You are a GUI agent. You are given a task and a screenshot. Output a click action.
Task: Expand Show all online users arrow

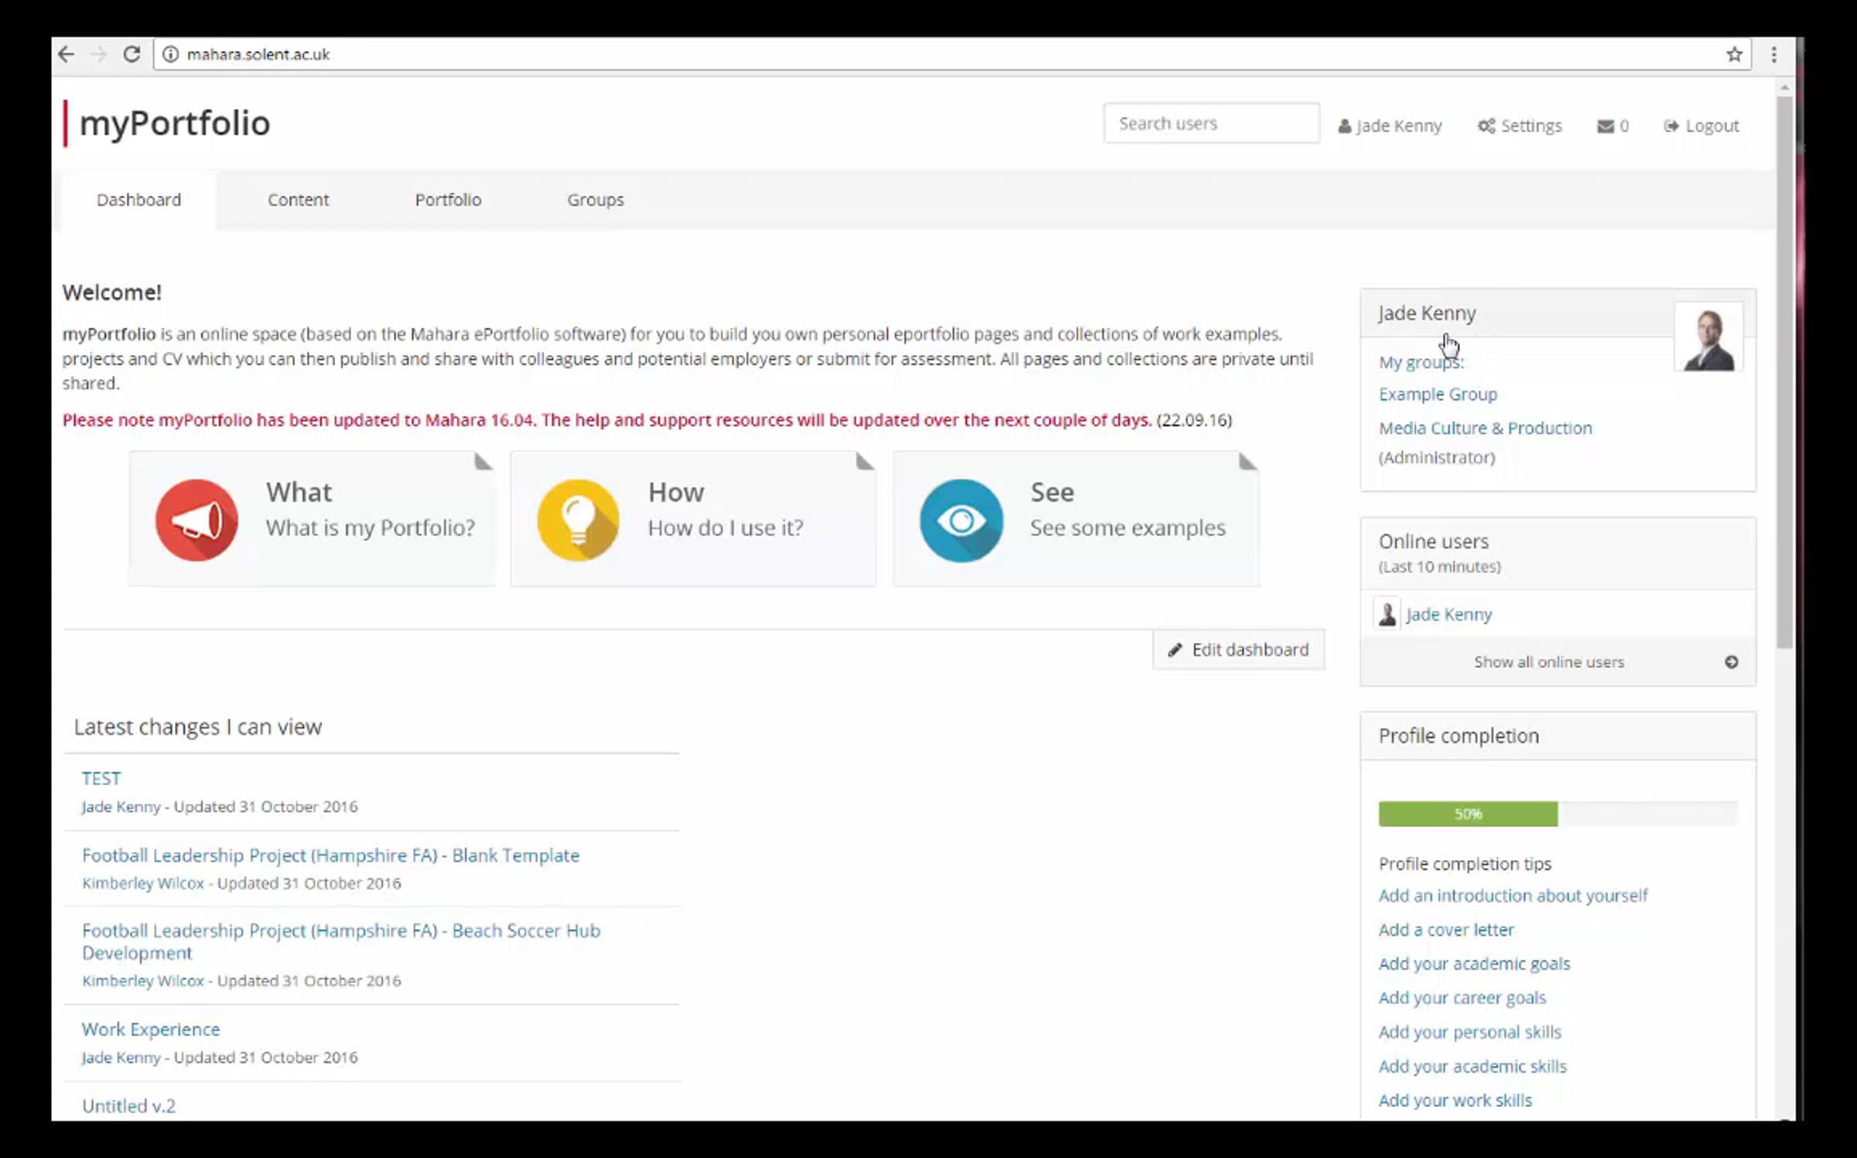[x=1732, y=662]
